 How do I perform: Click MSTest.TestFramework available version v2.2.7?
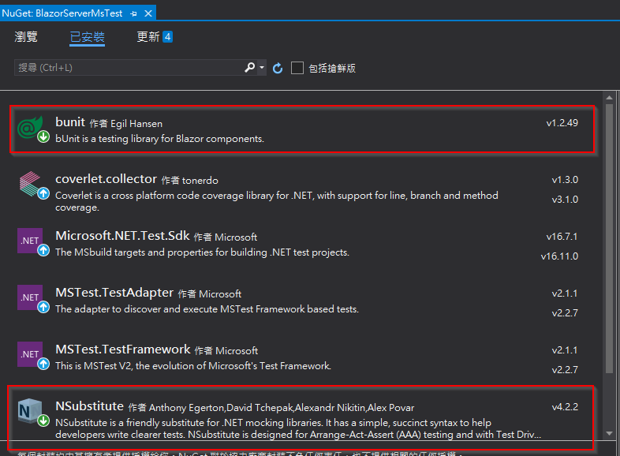565,370
